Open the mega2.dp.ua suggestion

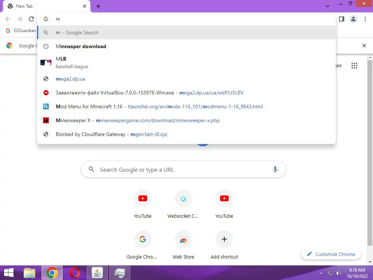tap(186, 79)
